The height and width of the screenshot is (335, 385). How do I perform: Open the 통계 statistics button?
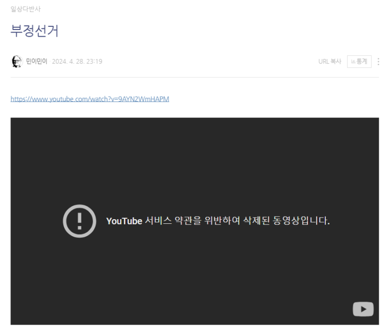click(x=359, y=62)
